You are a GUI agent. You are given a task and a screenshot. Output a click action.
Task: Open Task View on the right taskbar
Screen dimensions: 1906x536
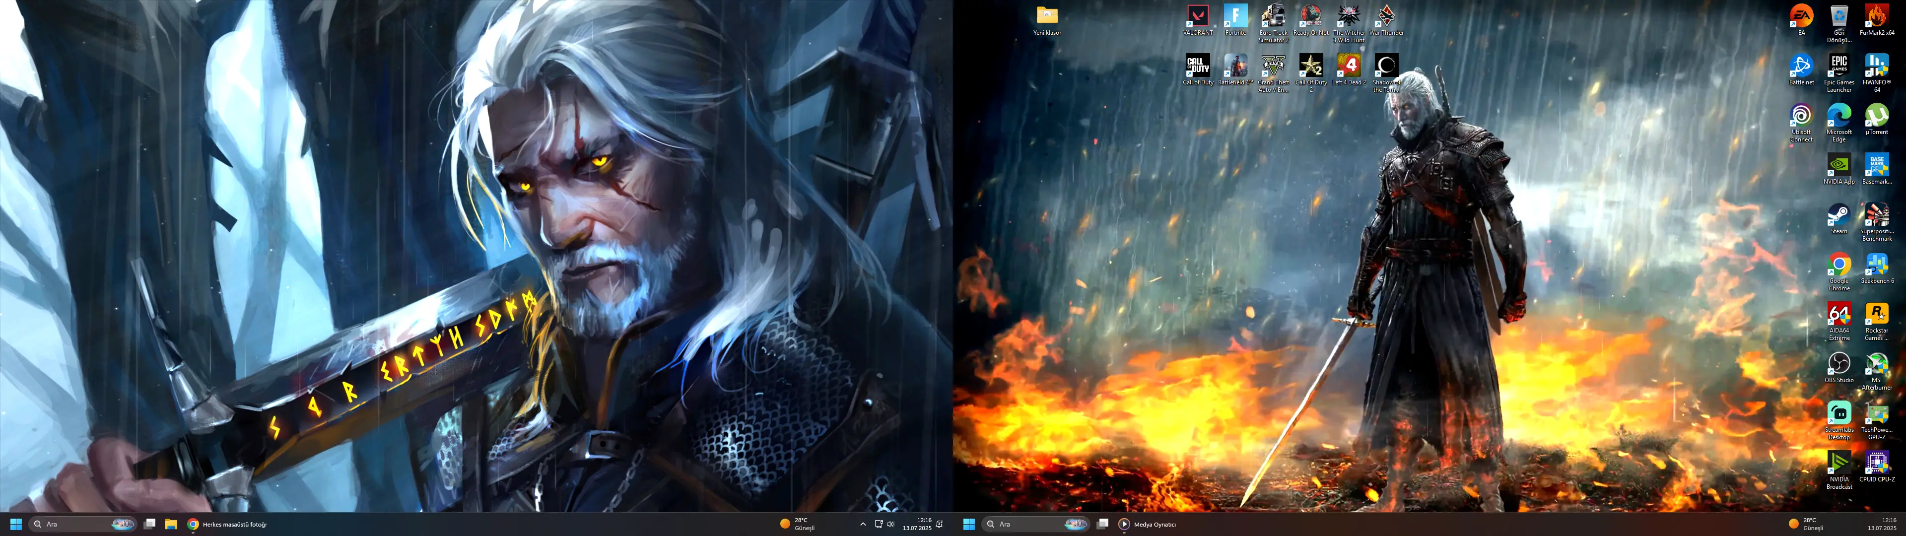tap(1102, 524)
